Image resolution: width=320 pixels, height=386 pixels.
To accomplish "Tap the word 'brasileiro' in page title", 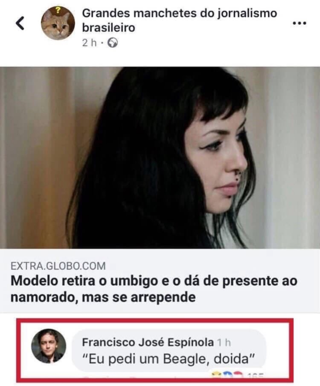I will pos(109,28).
